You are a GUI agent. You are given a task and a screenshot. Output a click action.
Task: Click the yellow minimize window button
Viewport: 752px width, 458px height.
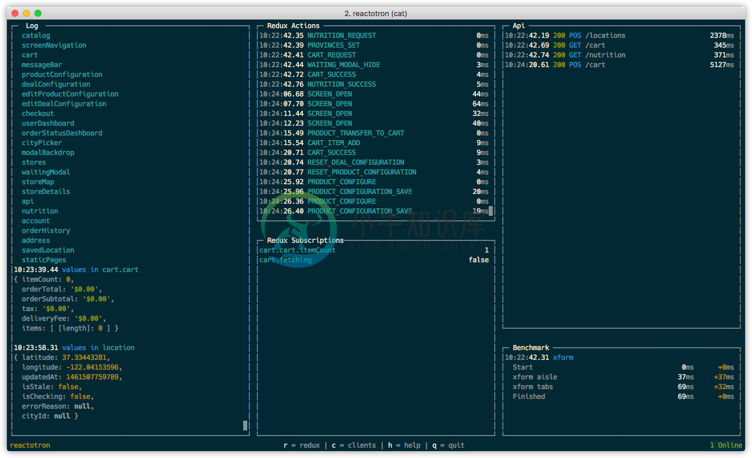click(26, 13)
